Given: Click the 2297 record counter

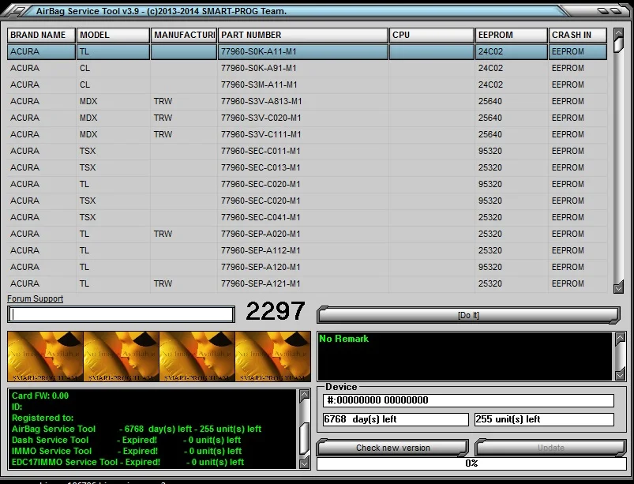Looking at the screenshot, I should click(276, 311).
